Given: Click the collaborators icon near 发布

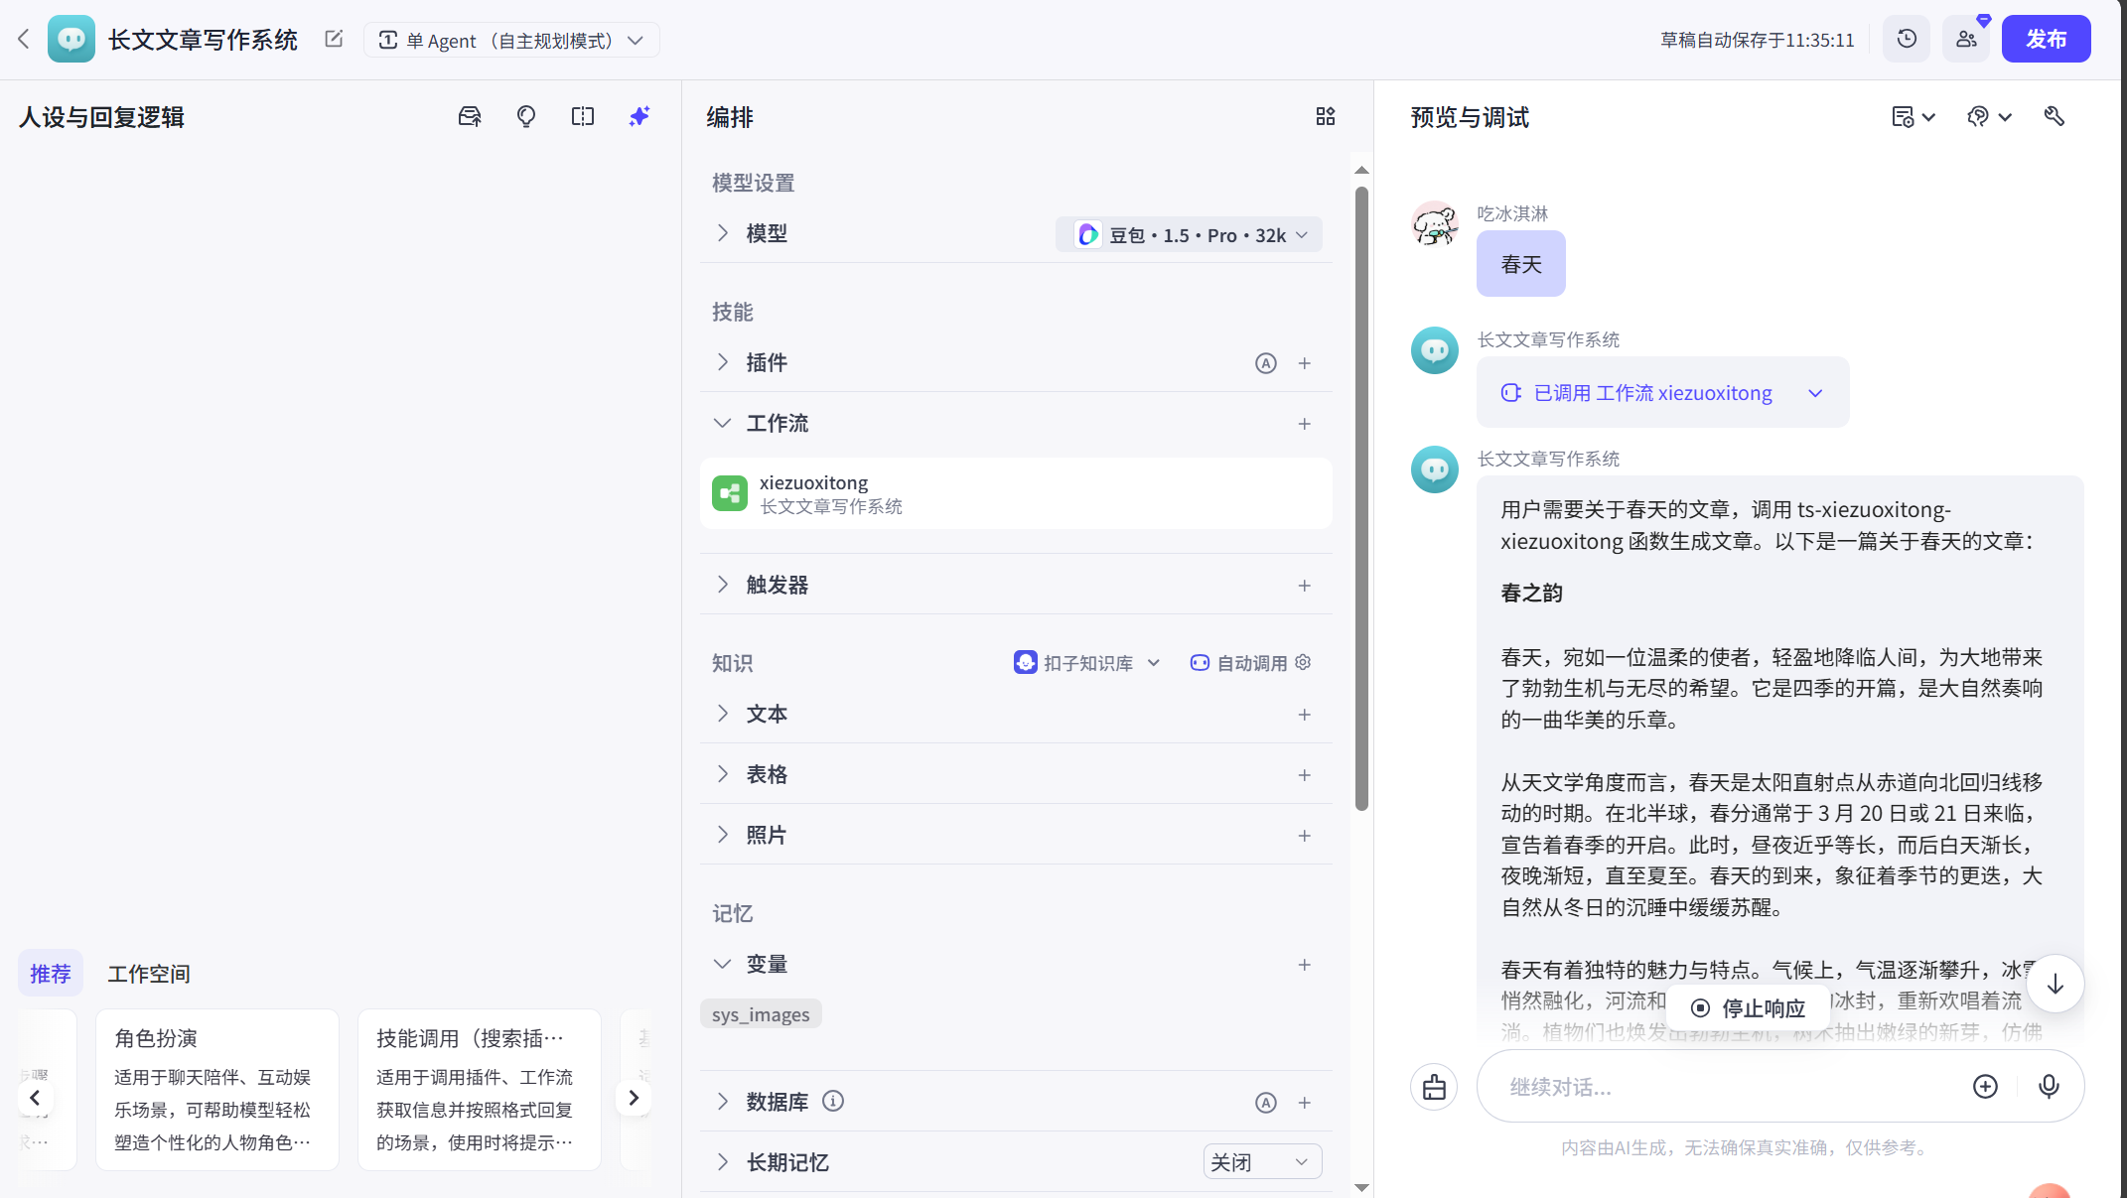Looking at the screenshot, I should click(x=1965, y=38).
